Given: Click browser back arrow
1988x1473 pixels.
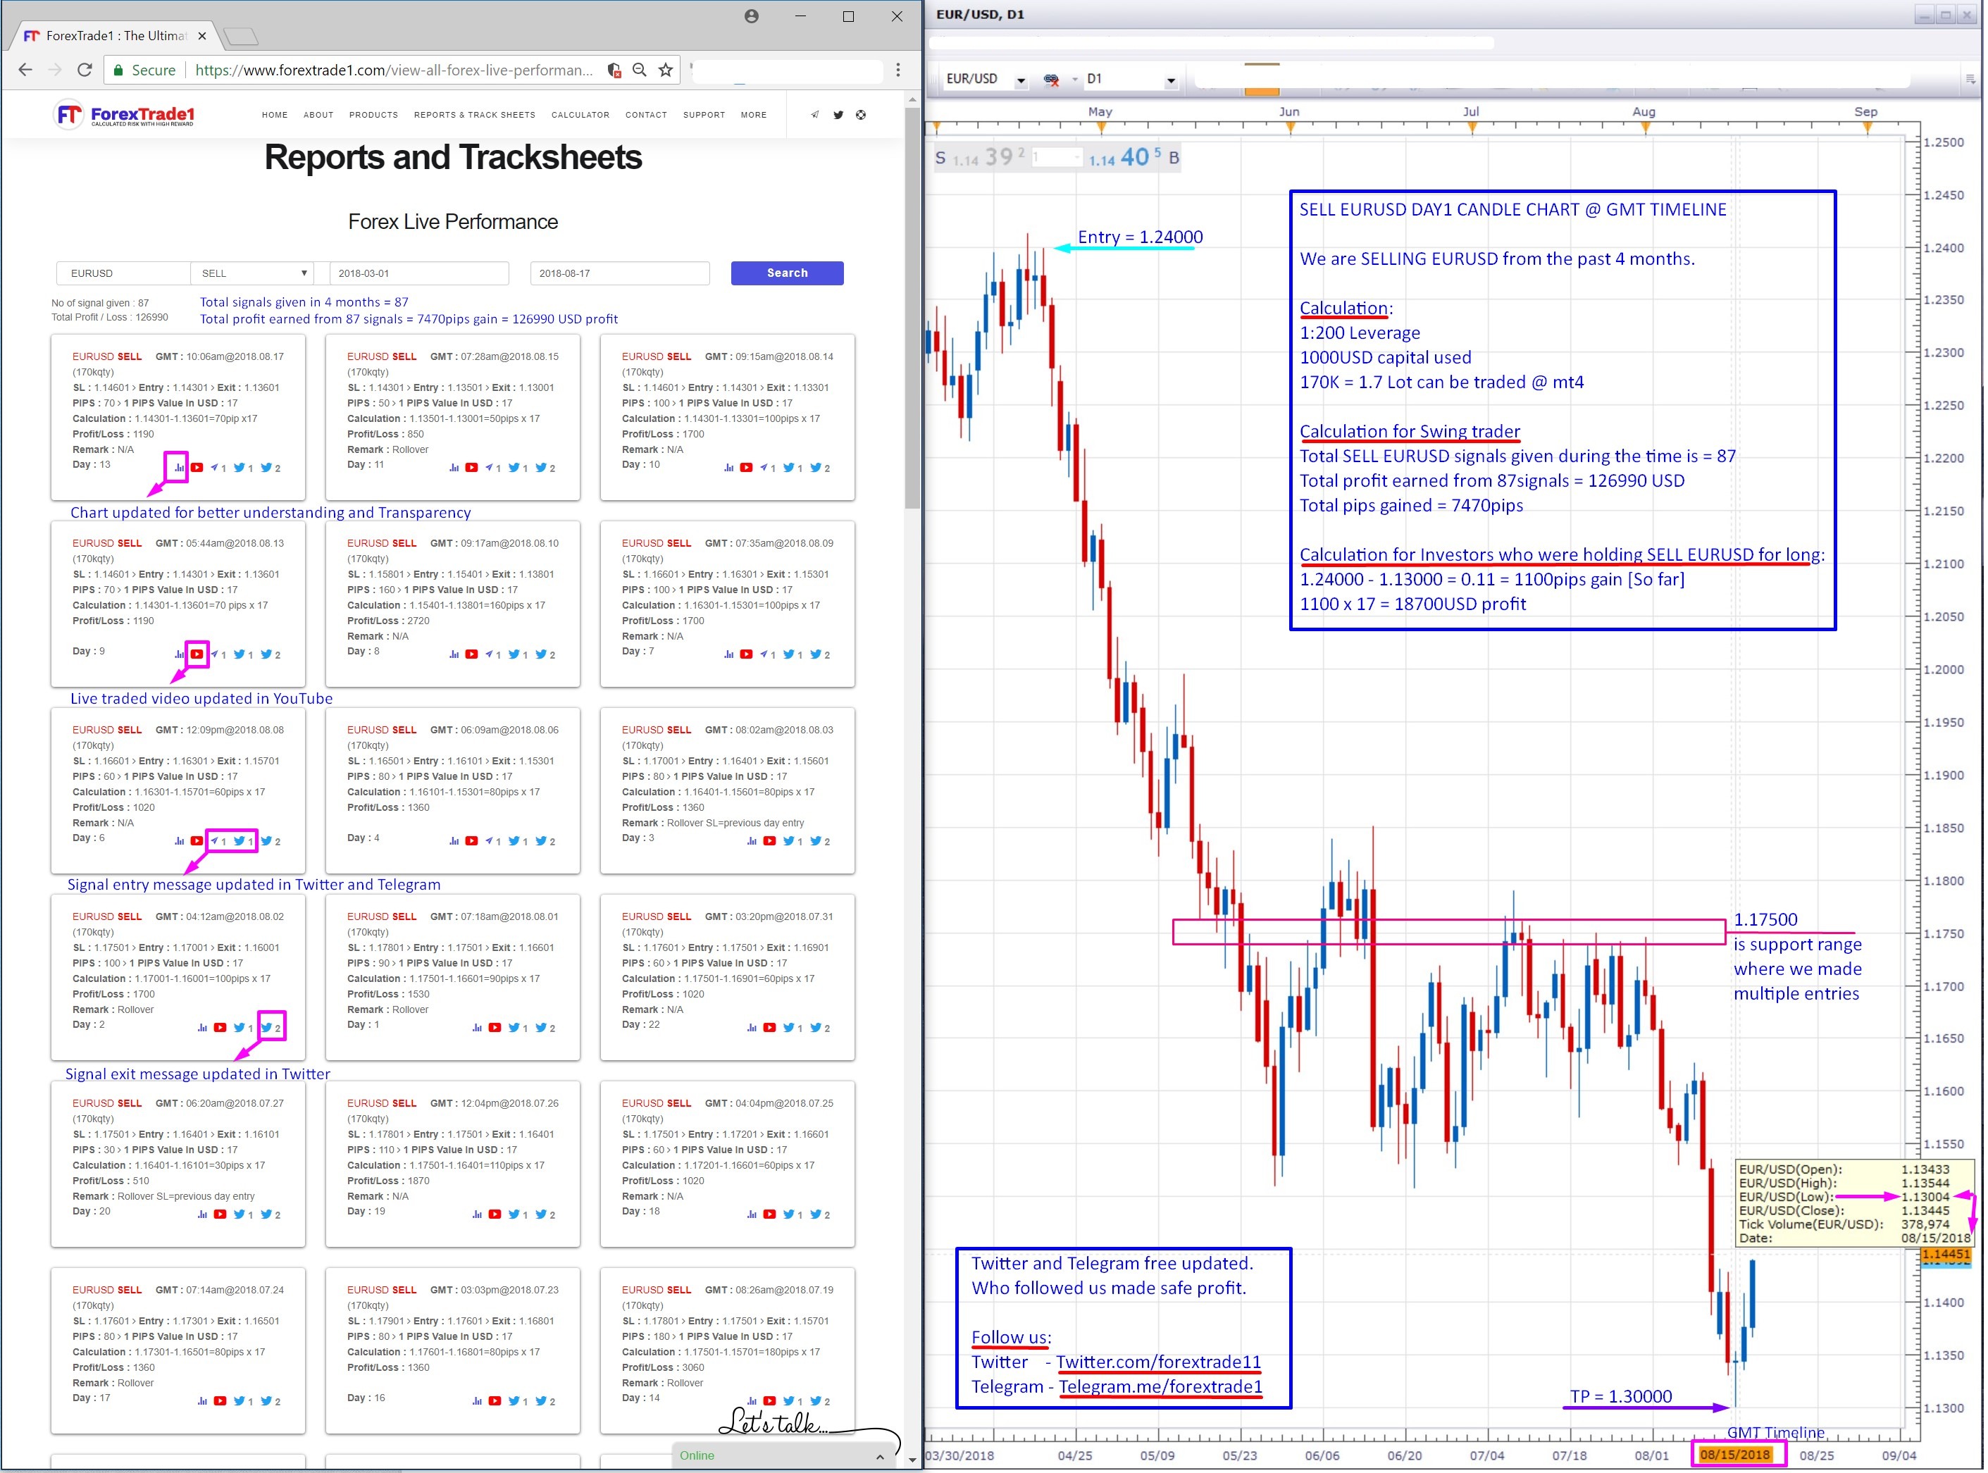Looking at the screenshot, I should tap(26, 70).
